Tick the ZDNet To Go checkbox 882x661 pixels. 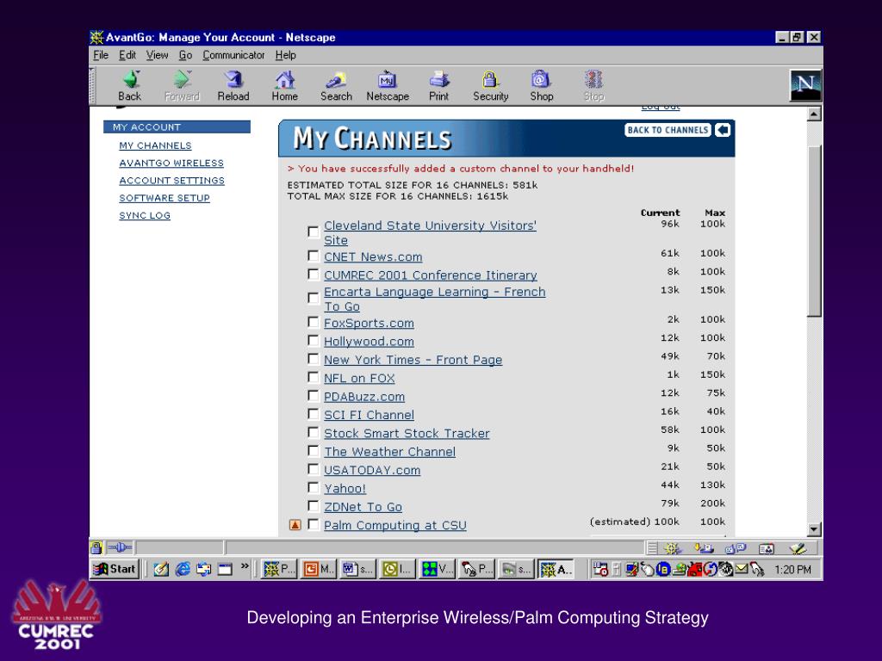tap(314, 506)
